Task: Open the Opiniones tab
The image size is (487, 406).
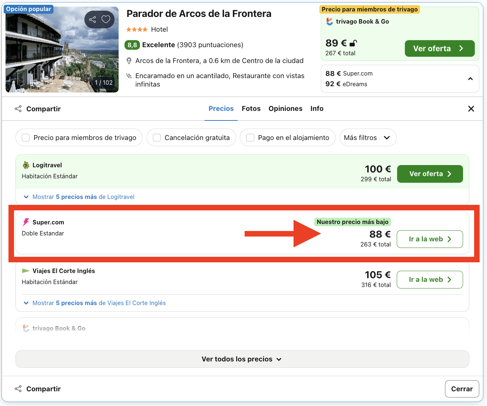Action: pos(285,108)
